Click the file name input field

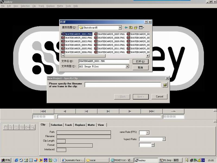click(104, 61)
